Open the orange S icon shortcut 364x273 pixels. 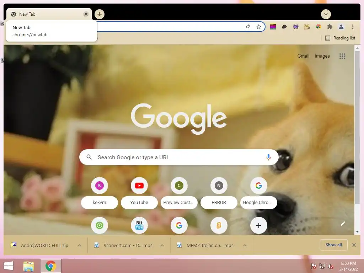pyautogui.click(x=219, y=225)
